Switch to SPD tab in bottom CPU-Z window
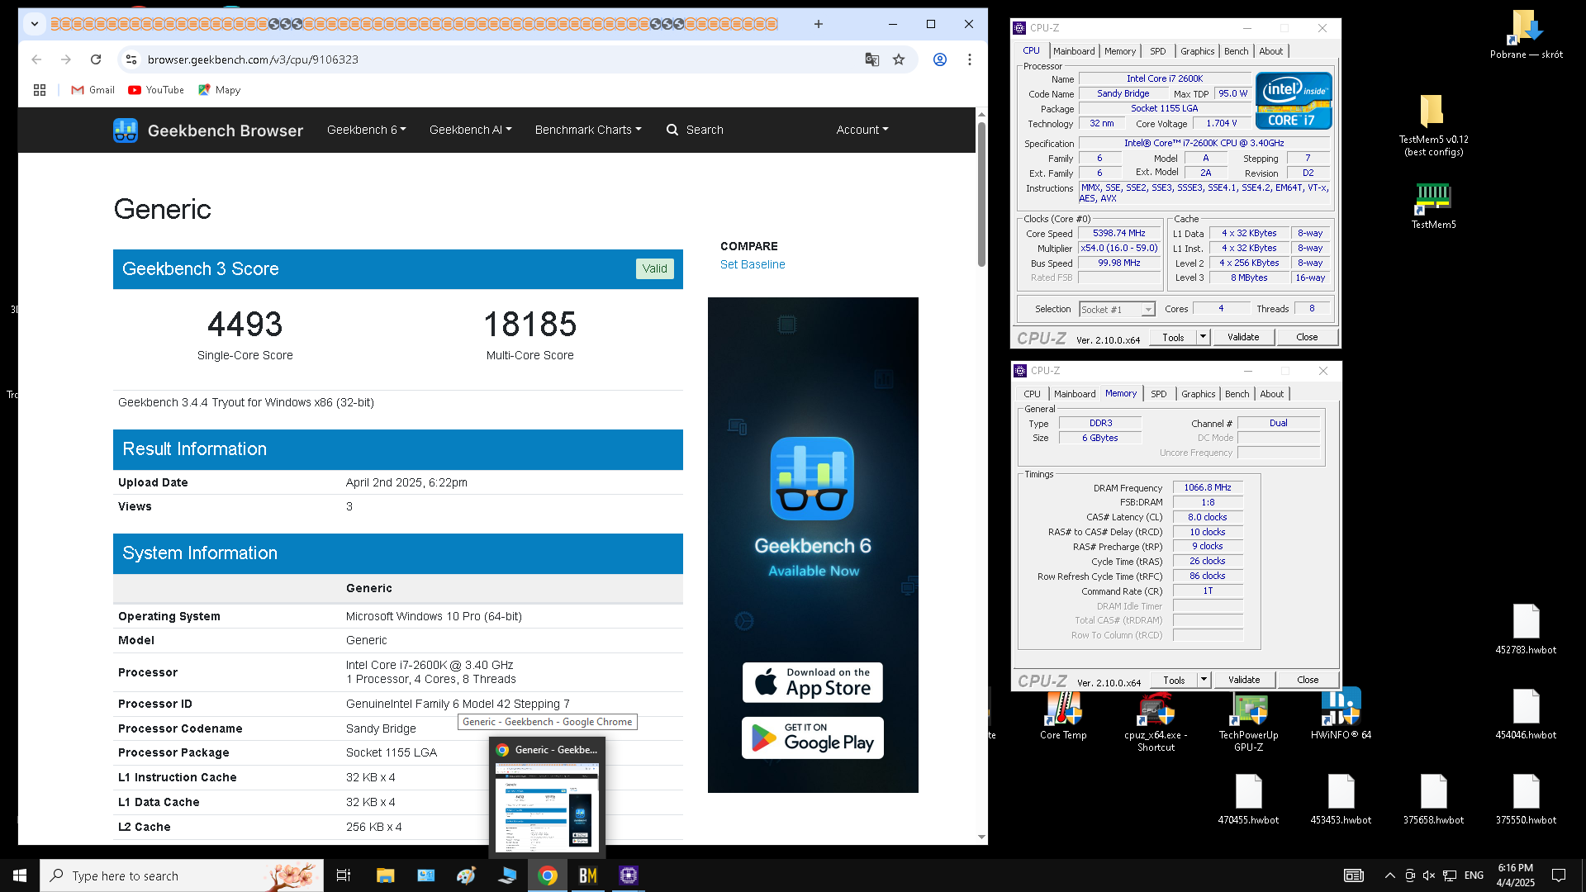 click(x=1159, y=394)
